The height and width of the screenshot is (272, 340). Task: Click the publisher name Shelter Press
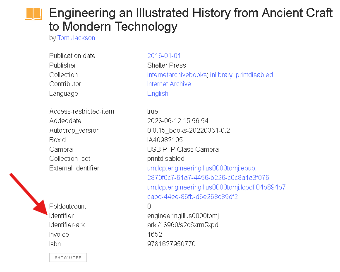coord(166,65)
